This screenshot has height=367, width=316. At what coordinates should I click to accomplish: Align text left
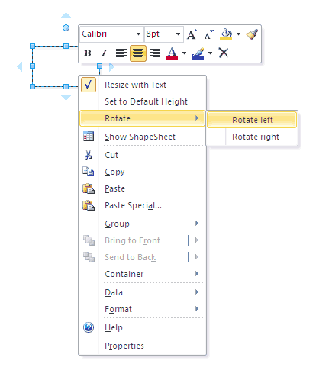tap(121, 53)
